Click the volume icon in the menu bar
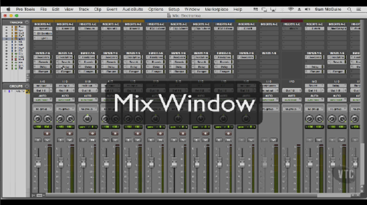Viewport: 367px width, 205px height. [308, 9]
